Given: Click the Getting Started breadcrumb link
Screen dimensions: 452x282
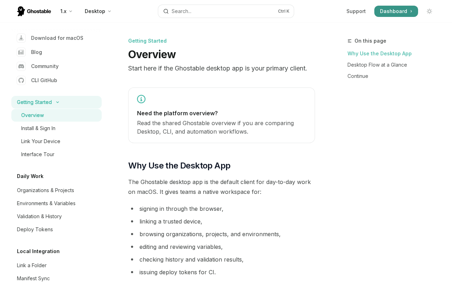Looking at the screenshot, I should click(x=147, y=41).
